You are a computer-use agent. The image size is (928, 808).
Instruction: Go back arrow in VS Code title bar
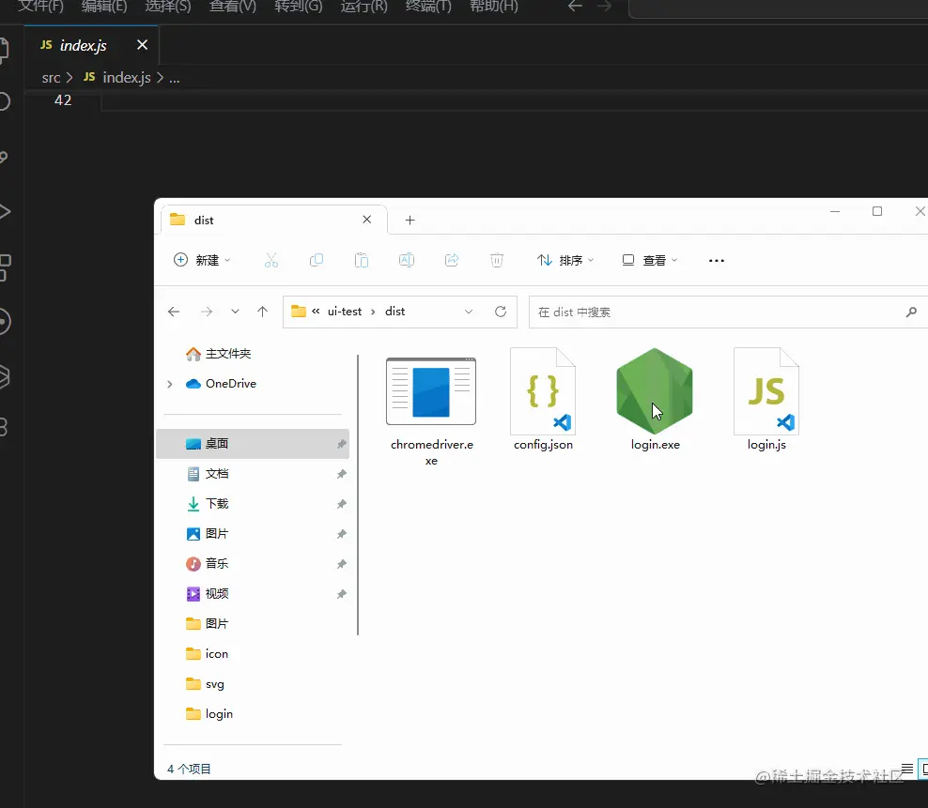click(x=575, y=7)
